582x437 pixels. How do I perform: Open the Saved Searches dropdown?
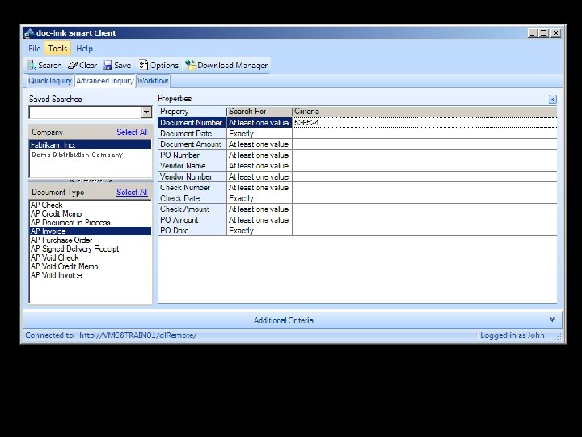146,112
